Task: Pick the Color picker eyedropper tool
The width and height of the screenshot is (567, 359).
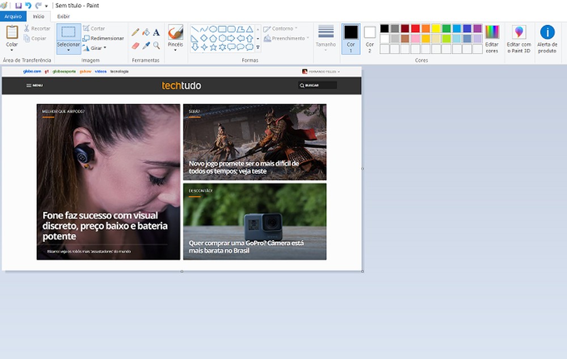Action: click(146, 45)
